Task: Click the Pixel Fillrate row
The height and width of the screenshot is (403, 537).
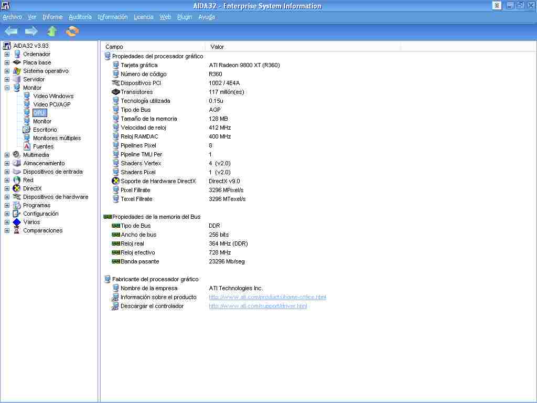Action: coord(178,190)
